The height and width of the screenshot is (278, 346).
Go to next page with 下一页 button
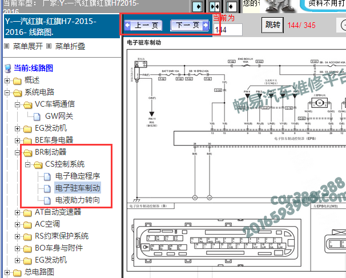click(x=190, y=25)
